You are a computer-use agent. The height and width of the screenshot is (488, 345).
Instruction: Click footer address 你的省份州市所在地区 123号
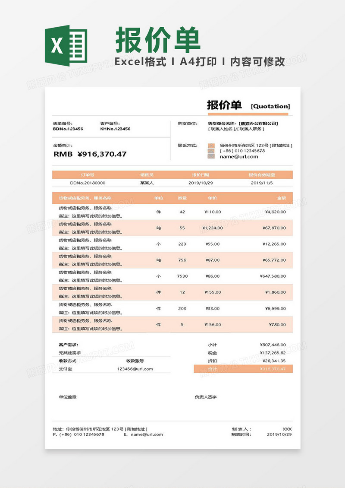[100, 429]
